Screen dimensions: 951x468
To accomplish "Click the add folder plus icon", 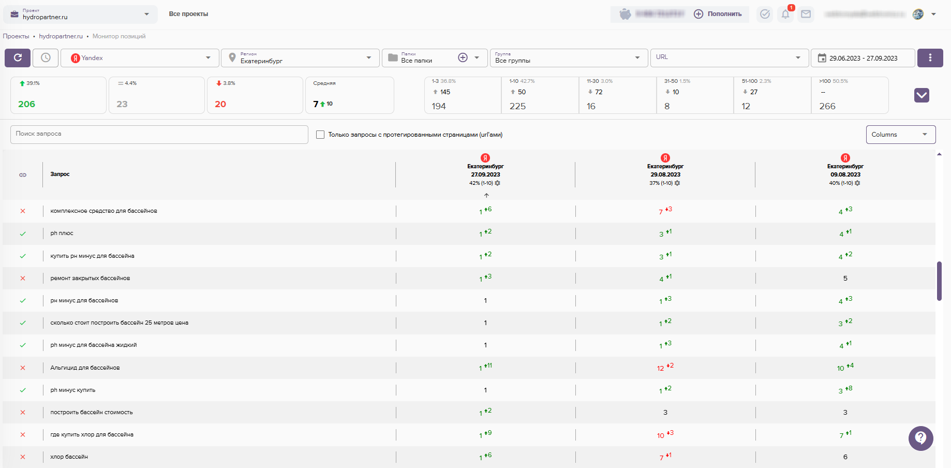I will coord(463,58).
